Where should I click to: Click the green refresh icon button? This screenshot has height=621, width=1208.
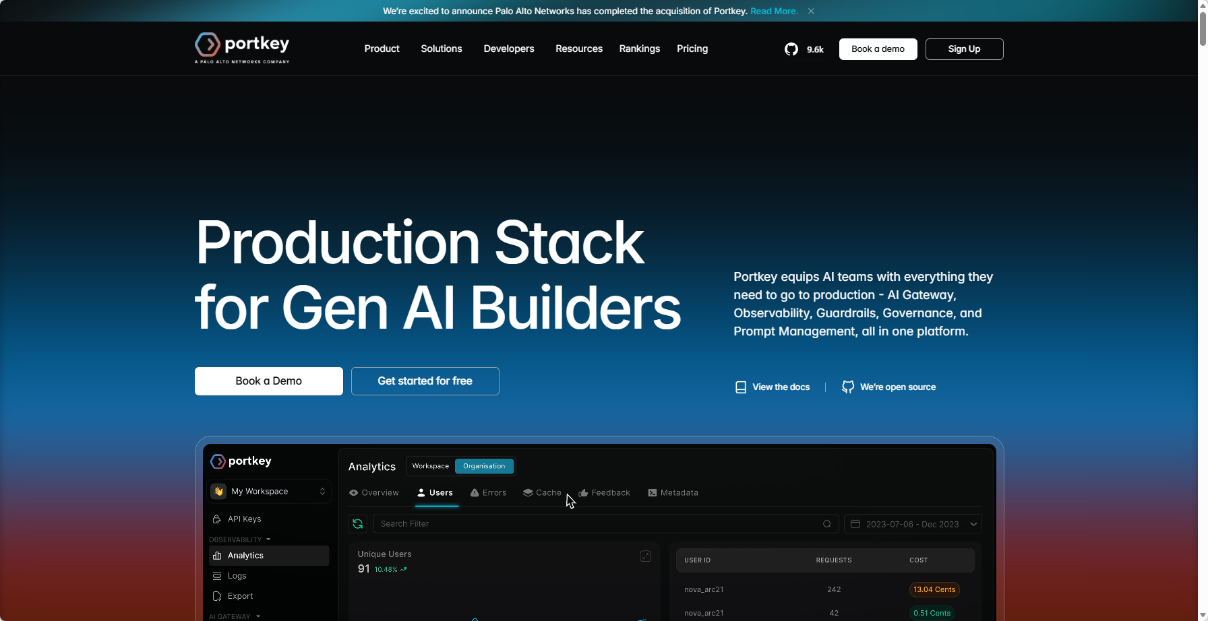tap(358, 524)
